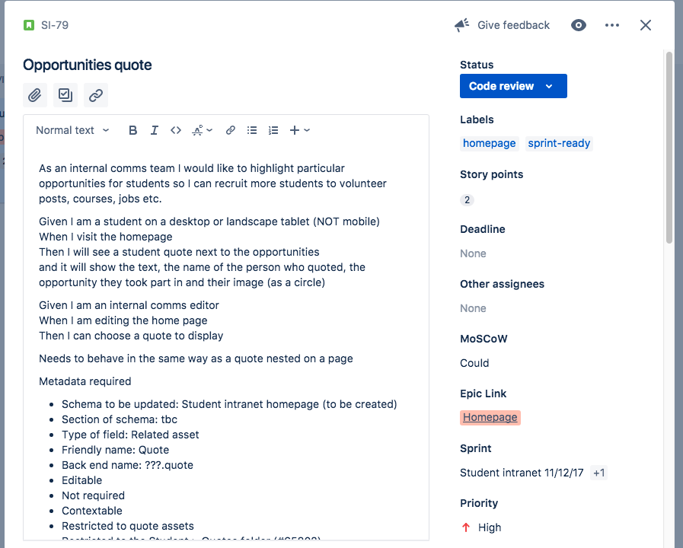This screenshot has height=548, width=683.
Task: Open the add child issue icon
Action: (65, 94)
